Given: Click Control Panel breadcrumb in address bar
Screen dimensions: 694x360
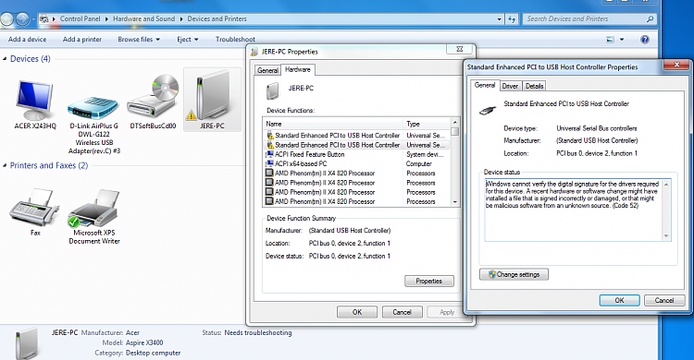Looking at the screenshot, I should click(81, 19).
